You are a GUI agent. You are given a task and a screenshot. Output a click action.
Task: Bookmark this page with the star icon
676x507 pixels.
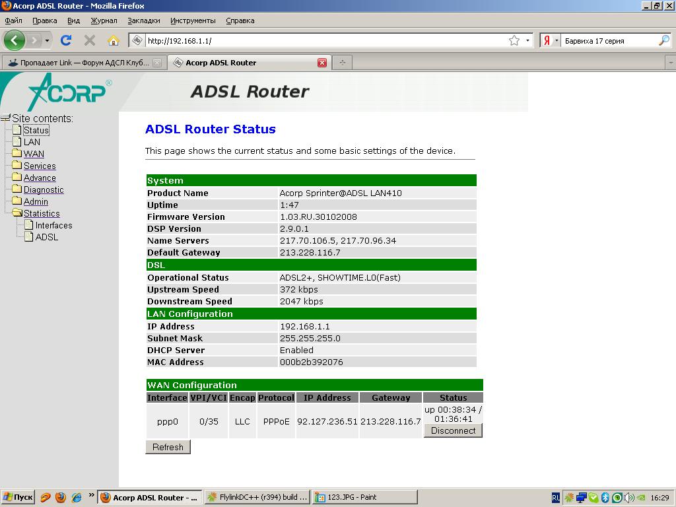[514, 40]
